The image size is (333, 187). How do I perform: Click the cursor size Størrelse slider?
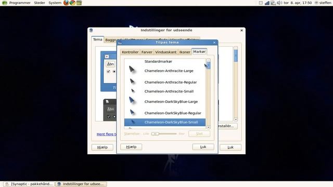(164, 134)
